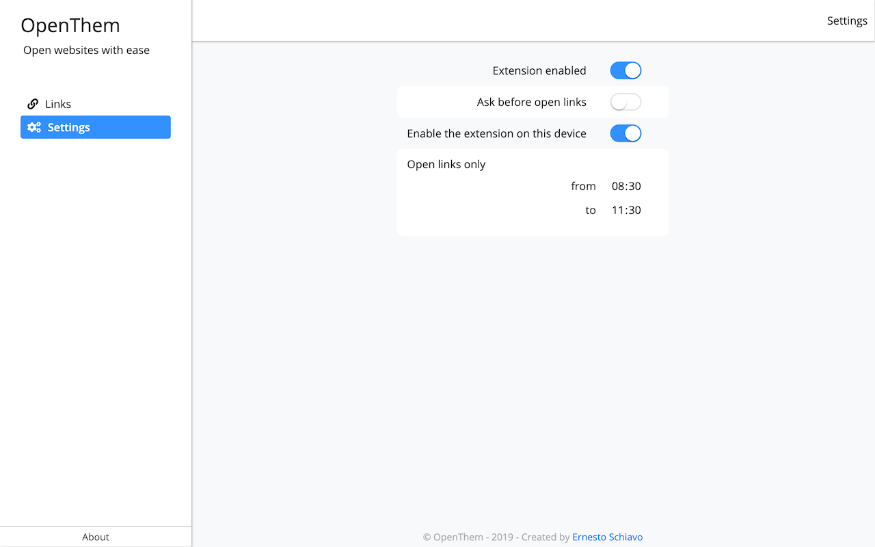875x547 pixels.
Task: Visit the Ernesto Schiavo link in footer
Action: tap(608, 537)
